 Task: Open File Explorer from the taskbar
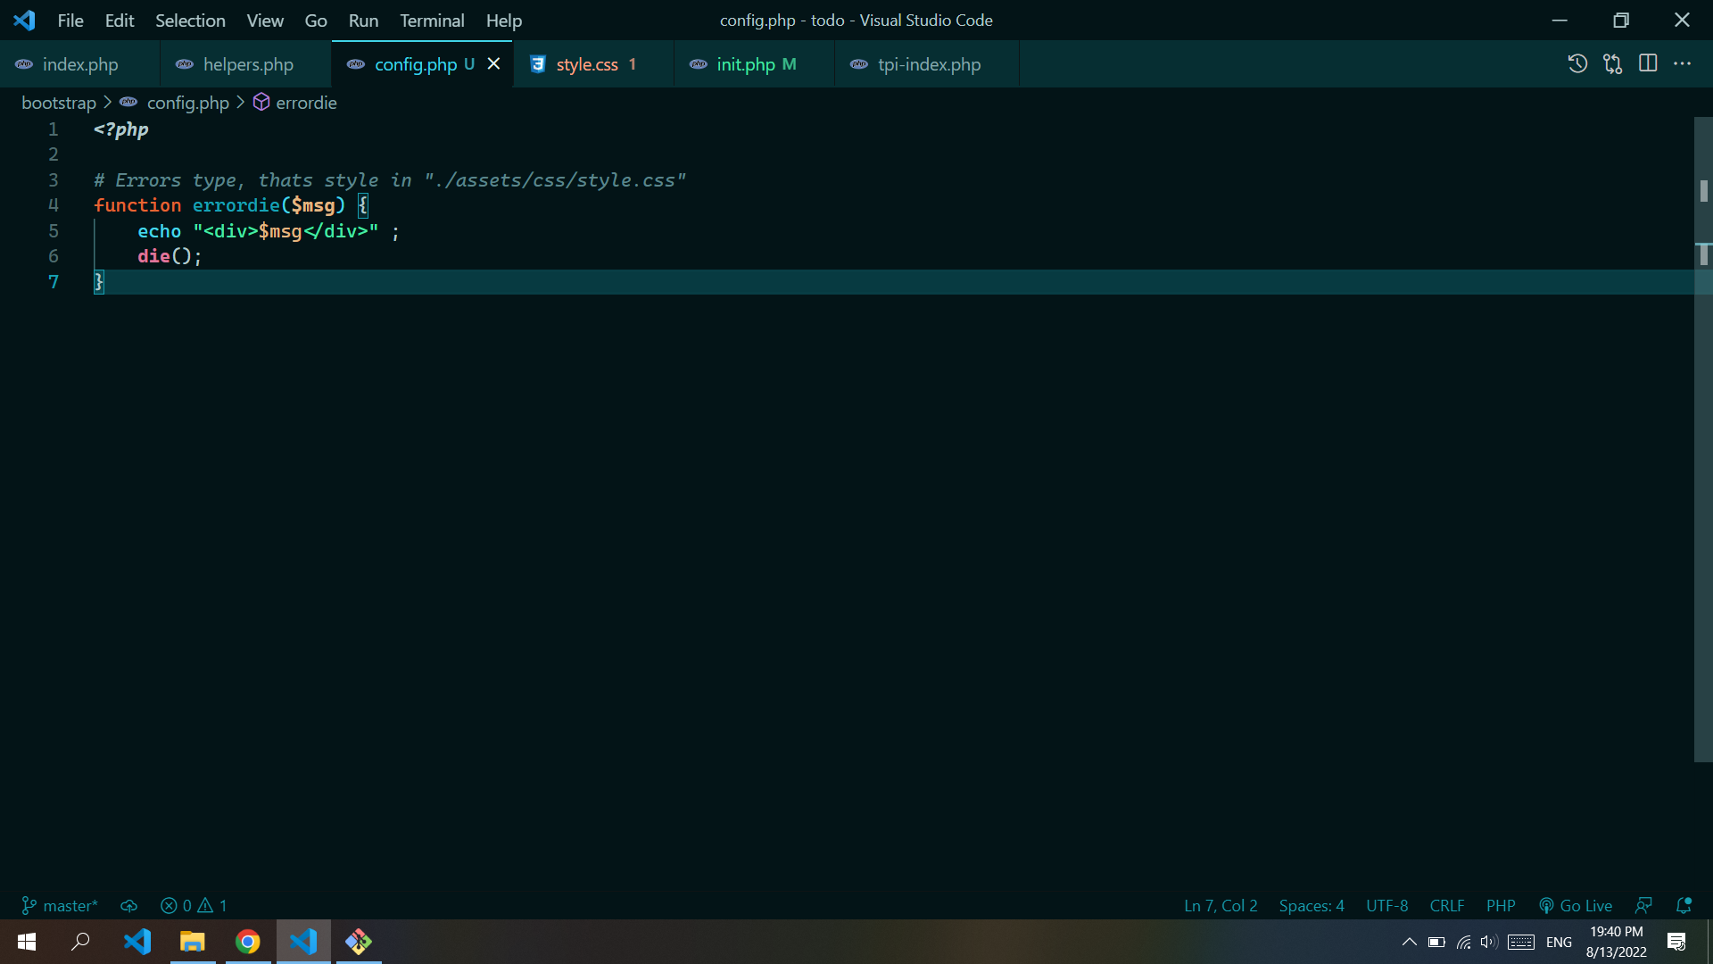[x=193, y=942]
